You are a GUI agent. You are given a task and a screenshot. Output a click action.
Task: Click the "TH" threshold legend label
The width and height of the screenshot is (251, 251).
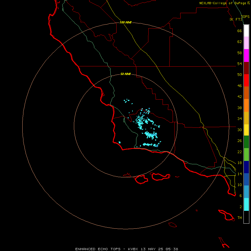pos(240,218)
